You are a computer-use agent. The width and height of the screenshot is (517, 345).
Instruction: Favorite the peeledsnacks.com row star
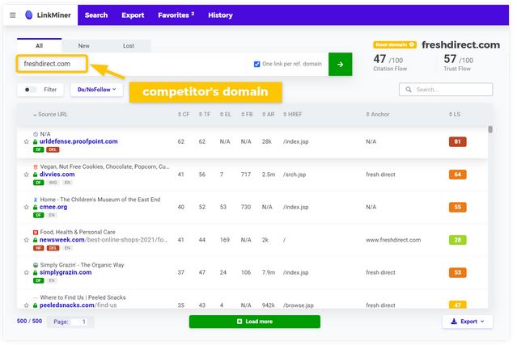27,305
